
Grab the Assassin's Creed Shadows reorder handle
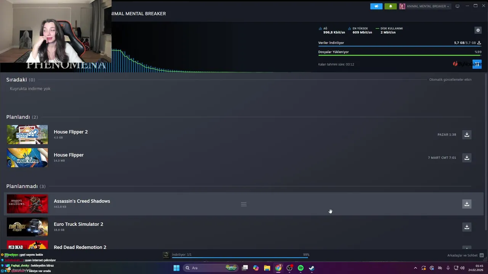click(244, 204)
